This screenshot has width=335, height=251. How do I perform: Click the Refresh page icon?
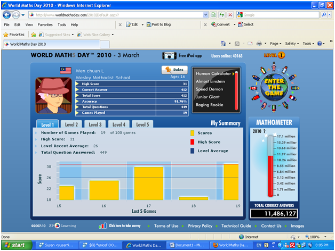click(x=222, y=15)
